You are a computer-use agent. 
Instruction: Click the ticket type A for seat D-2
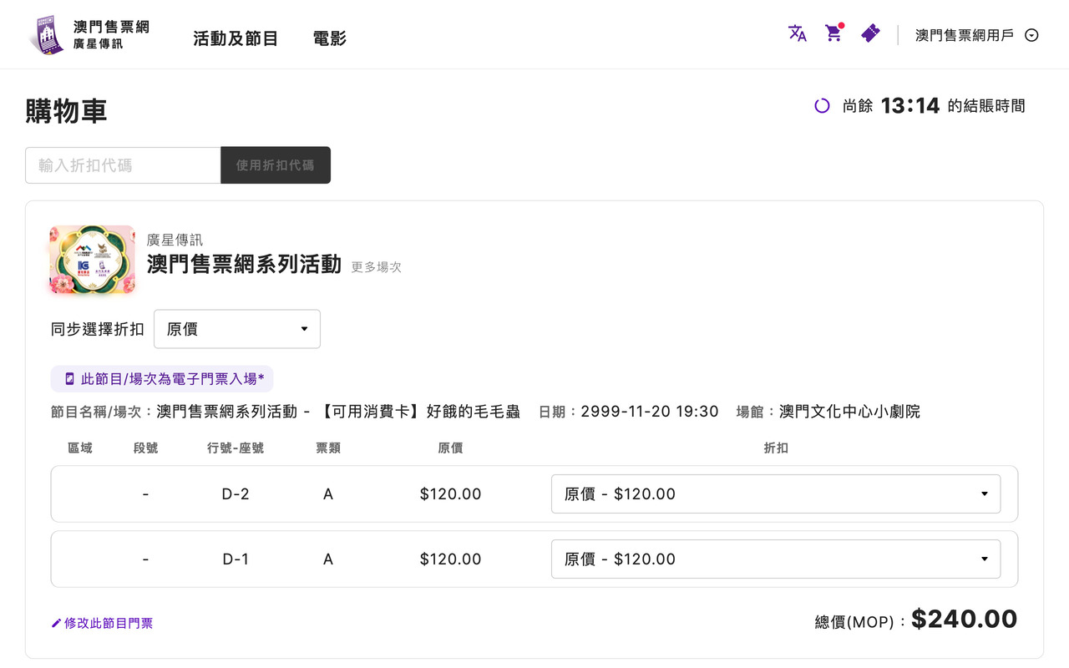(328, 494)
